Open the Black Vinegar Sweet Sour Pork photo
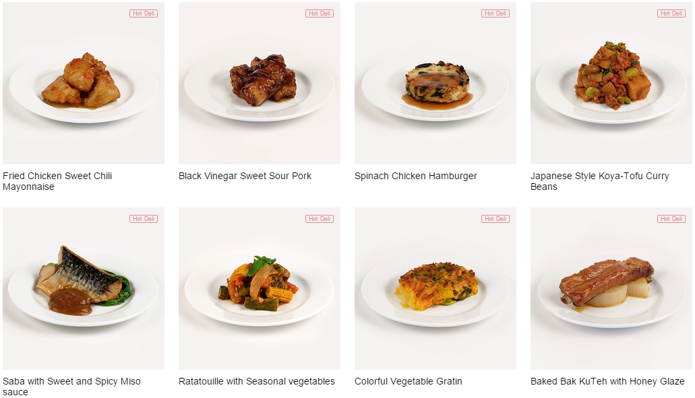The image size is (695, 398). point(260,84)
